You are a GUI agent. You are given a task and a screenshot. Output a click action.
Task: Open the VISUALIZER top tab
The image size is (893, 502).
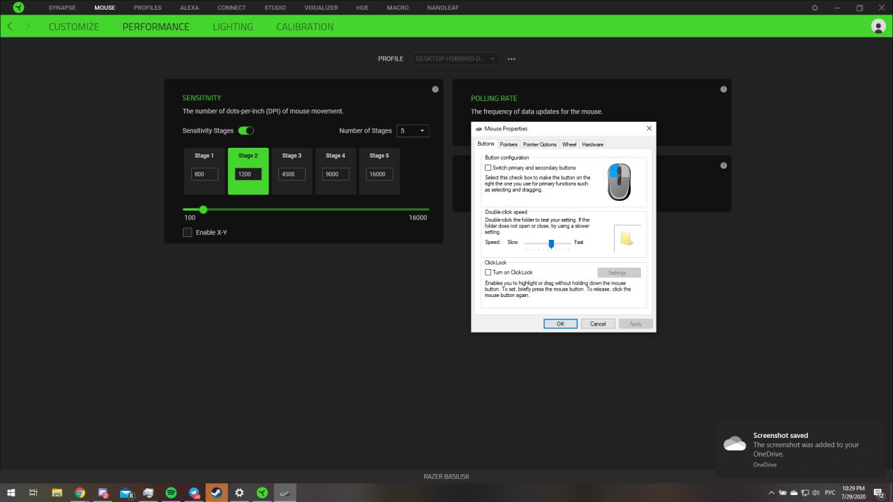coord(321,8)
